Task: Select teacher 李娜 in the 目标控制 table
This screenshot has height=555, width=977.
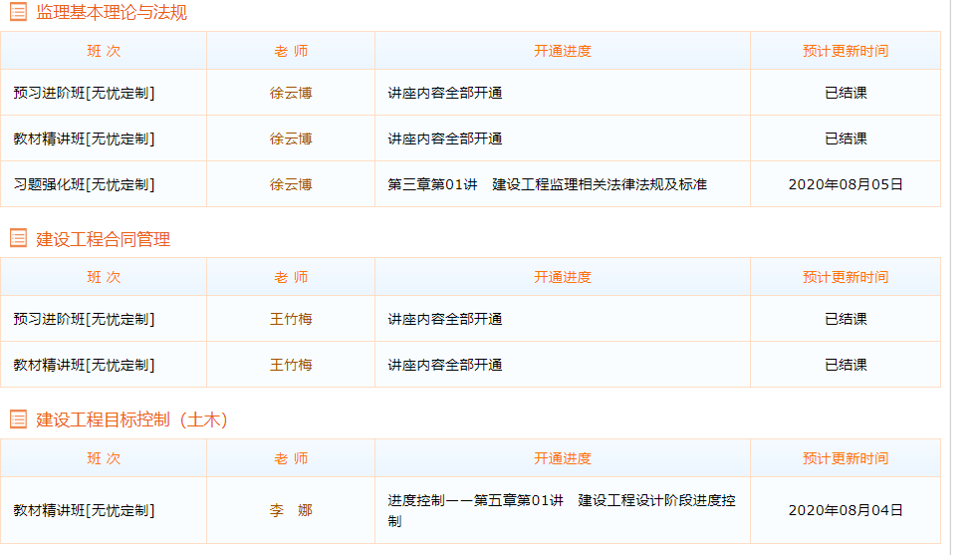Action: coord(291,510)
